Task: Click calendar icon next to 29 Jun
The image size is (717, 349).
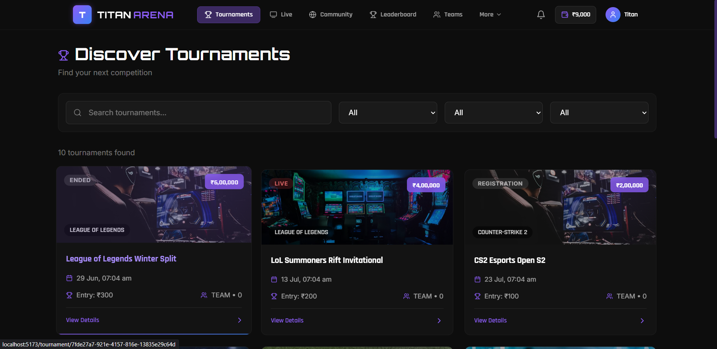Action: pos(69,278)
